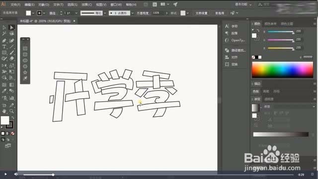Click the 文档设置 button
The width and height of the screenshot is (318, 179).
[x=201, y=13]
